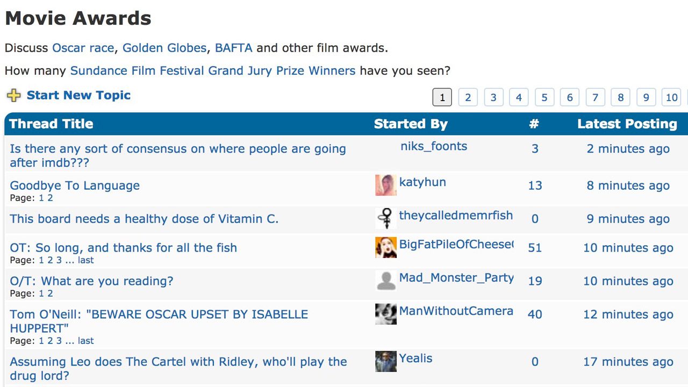The image size is (688, 387).
Task: Click BigFatPileOfCheese's avatar image
Action: pos(385,247)
